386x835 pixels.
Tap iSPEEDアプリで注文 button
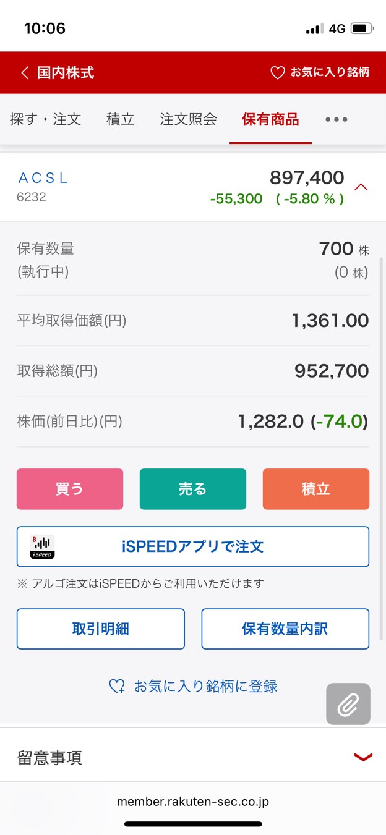point(193,547)
